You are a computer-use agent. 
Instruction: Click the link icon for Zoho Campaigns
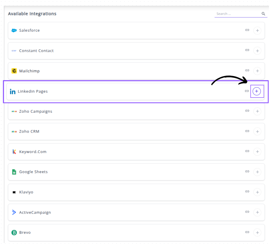pyautogui.click(x=247, y=111)
